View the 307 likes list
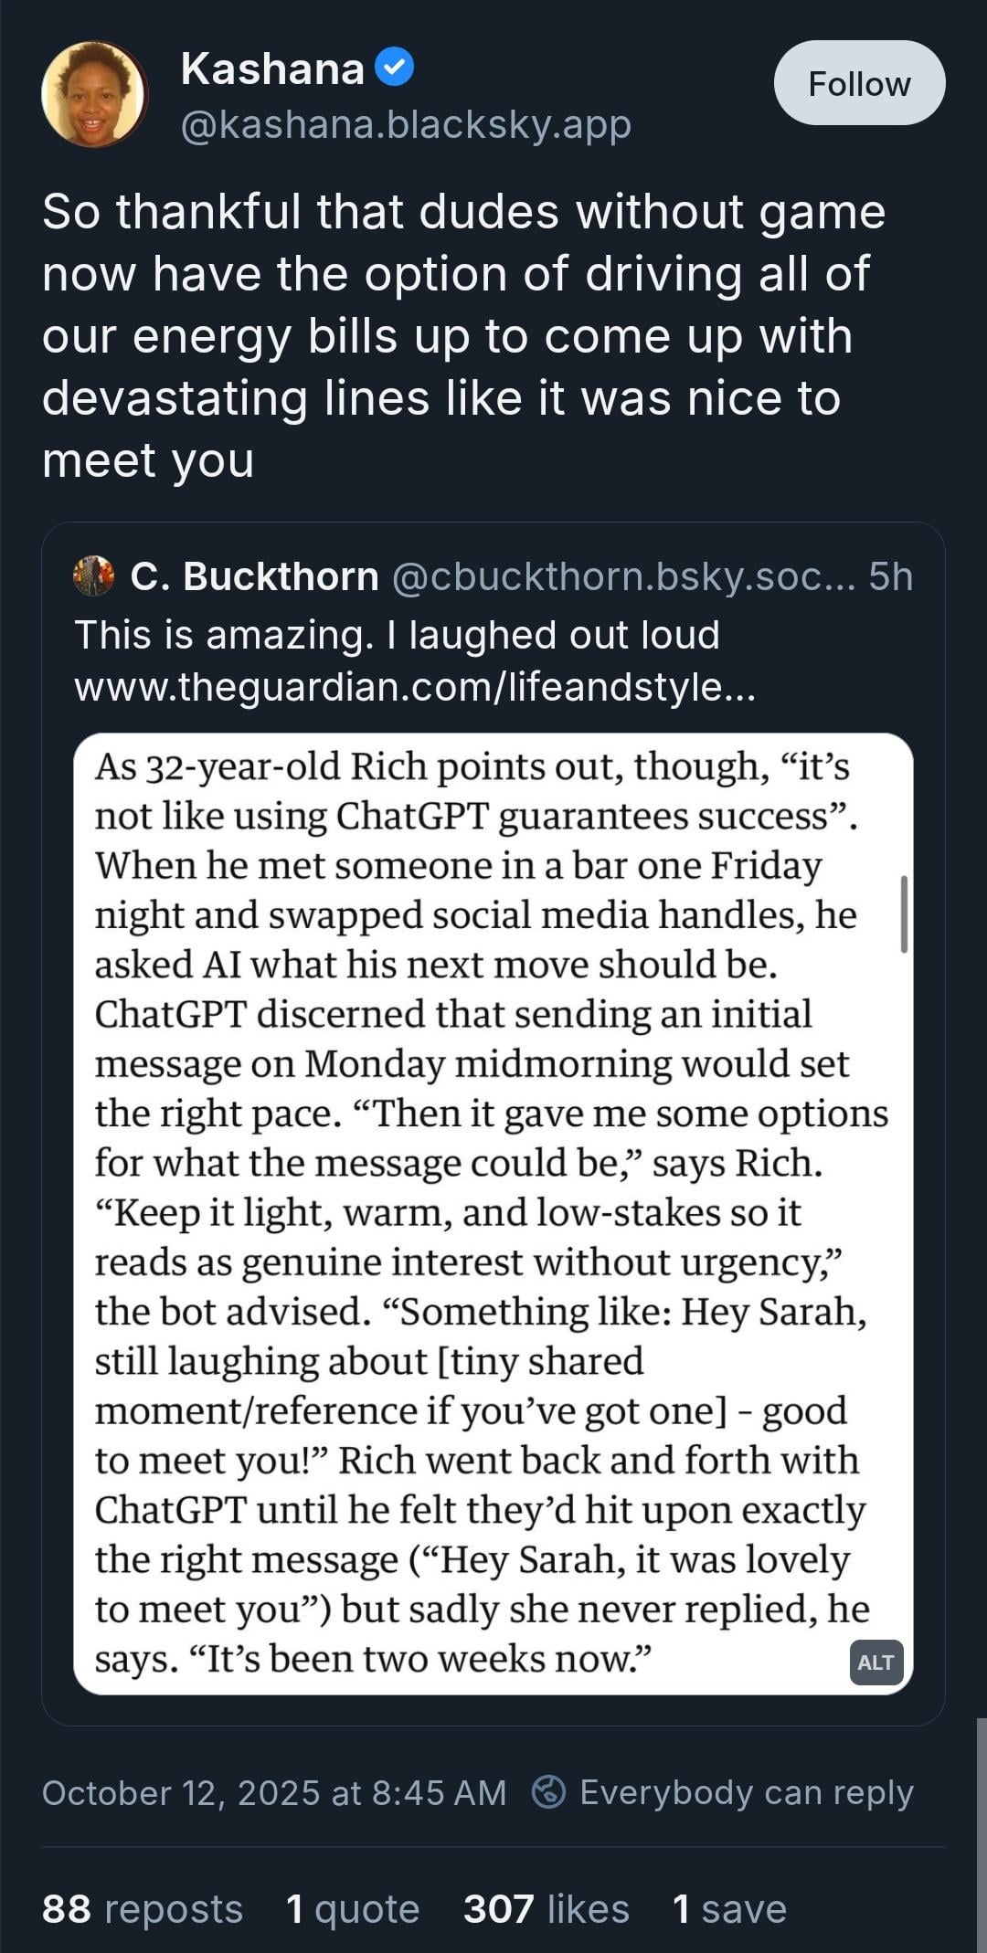The height and width of the screenshot is (1953, 987). [x=546, y=1908]
